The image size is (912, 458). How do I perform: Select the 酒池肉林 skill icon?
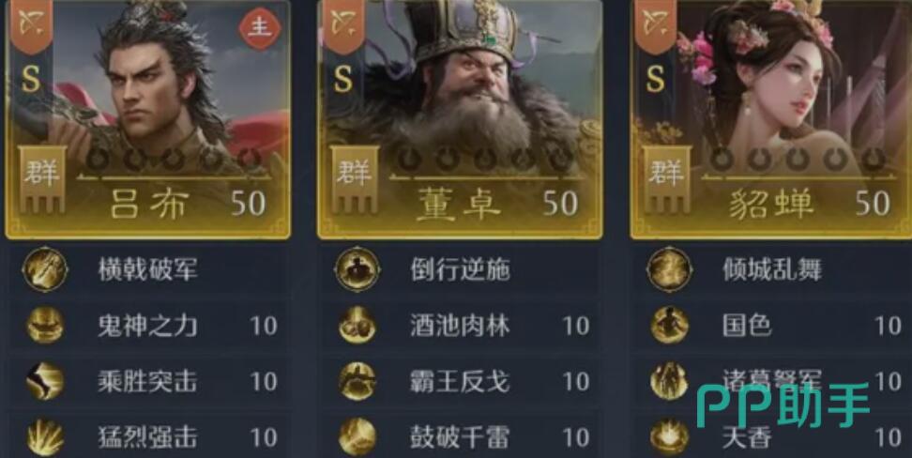[x=357, y=325]
